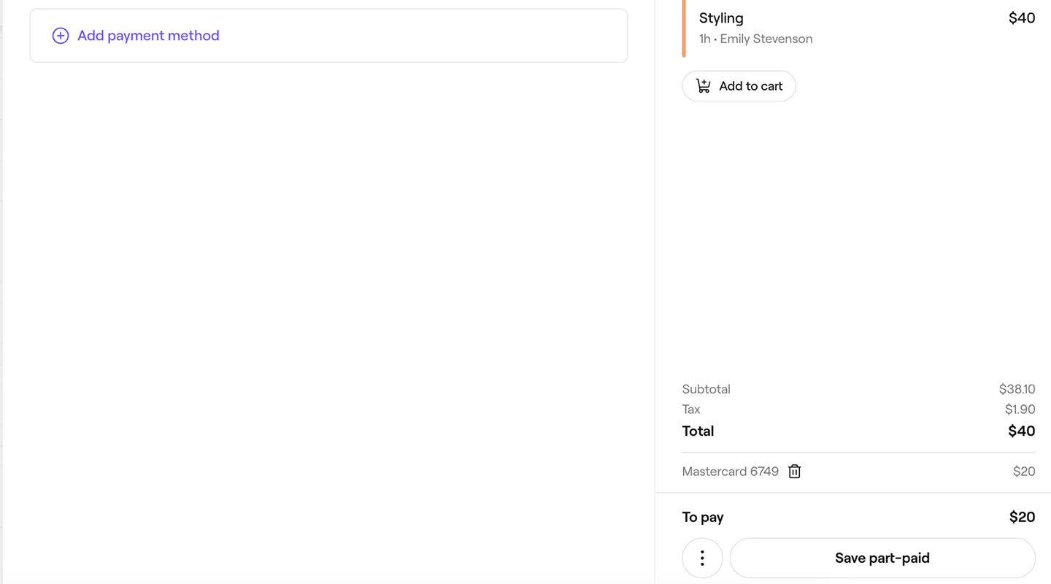Viewport: 1051px width, 584px height.
Task: Click the Emily Stevenson staff label
Action: point(766,37)
